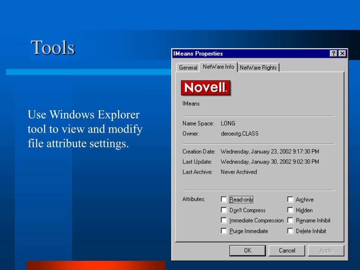Select the NetWare Info tab

[218, 67]
